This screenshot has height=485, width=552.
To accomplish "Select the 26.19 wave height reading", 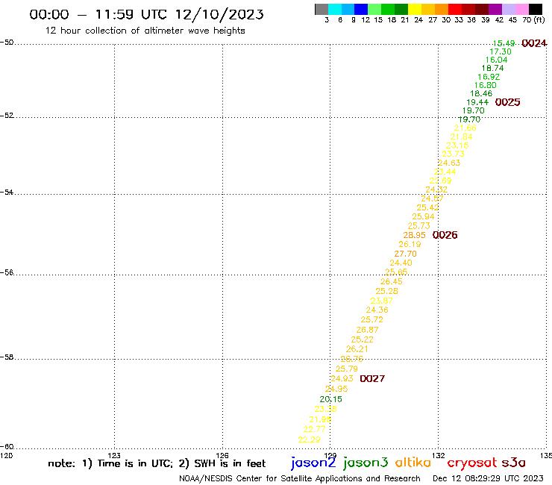I will pos(410,244).
